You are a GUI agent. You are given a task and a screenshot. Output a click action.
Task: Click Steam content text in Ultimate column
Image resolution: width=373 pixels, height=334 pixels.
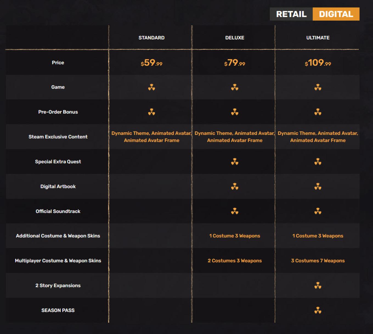tap(318, 137)
